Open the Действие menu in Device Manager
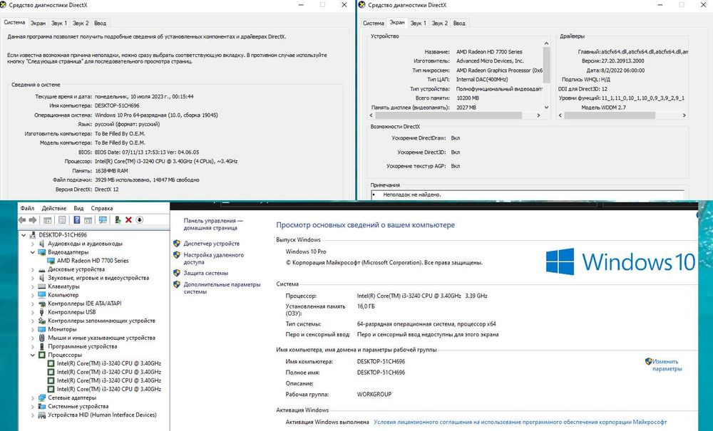The height and width of the screenshot is (431, 713). (54, 209)
